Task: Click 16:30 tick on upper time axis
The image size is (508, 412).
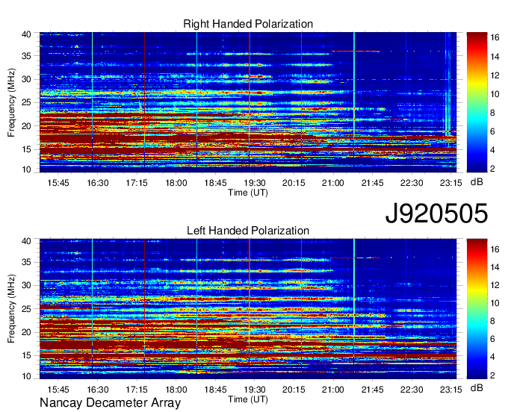Action: pyautogui.click(x=98, y=183)
